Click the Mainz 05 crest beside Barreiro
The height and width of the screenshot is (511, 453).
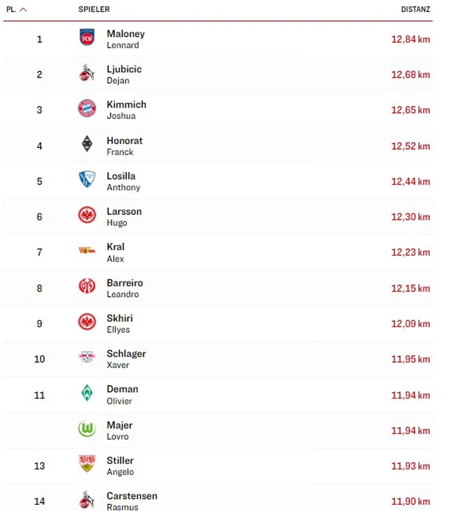pyautogui.click(x=87, y=286)
